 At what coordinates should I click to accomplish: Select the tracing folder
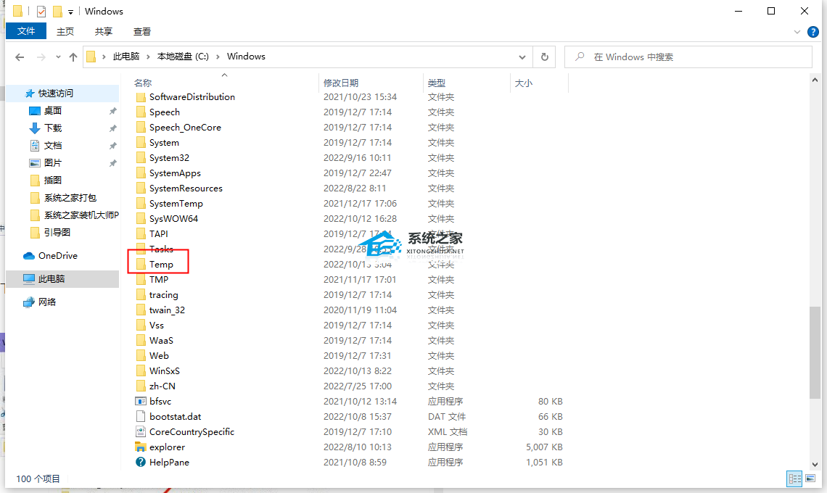[x=163, y=295]
